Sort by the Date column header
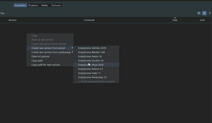The height and width of the screenshot is (123, 212). [x=175, y=20]
